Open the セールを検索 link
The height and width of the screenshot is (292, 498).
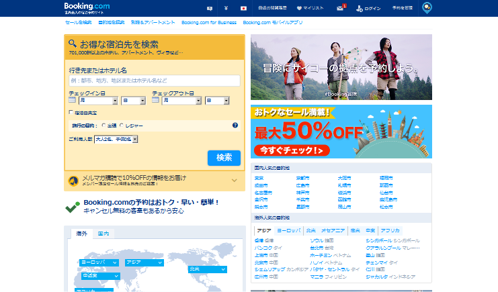[x=79, y=23]
